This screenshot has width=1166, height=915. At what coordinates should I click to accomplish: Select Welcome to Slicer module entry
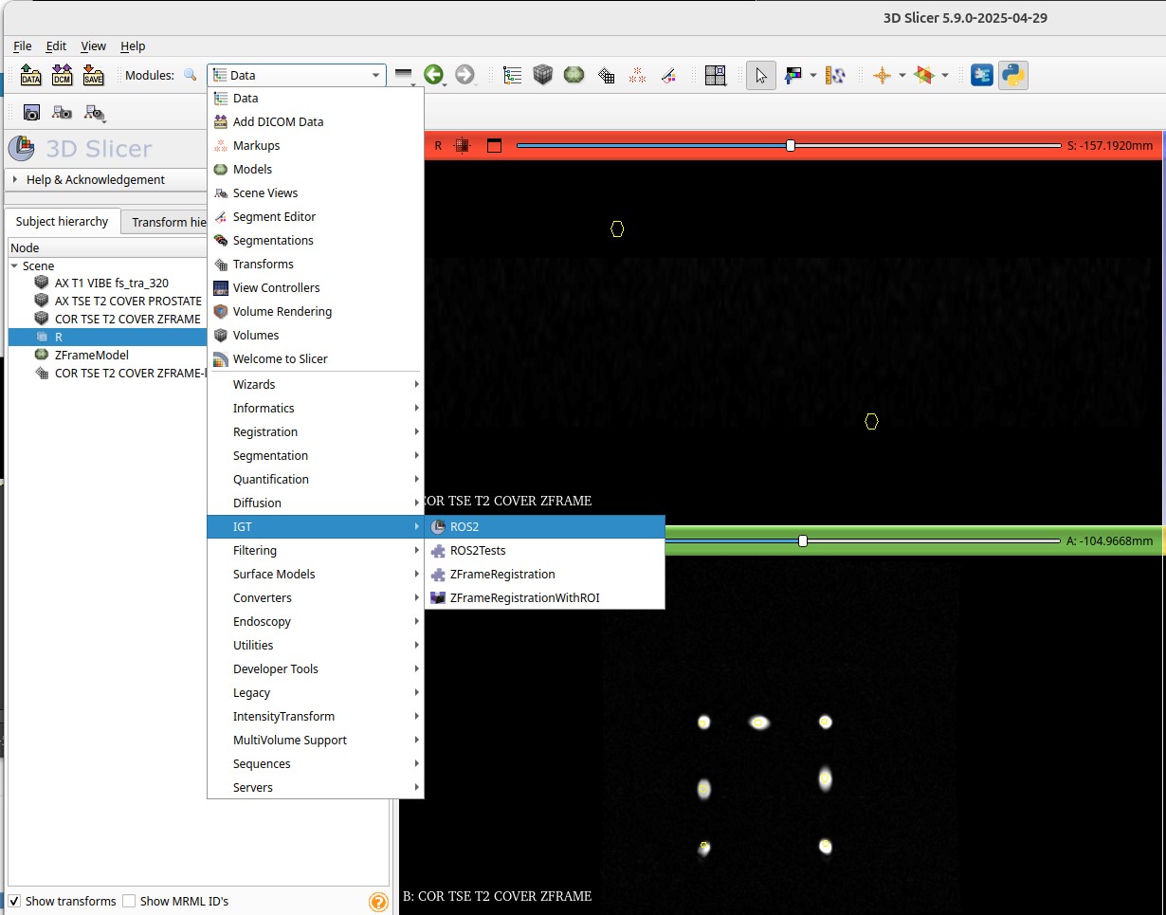click(315, 358)
